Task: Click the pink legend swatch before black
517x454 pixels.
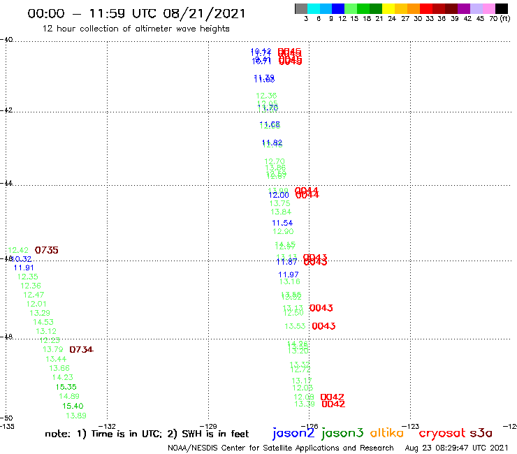Action: [x=488, y=9]
